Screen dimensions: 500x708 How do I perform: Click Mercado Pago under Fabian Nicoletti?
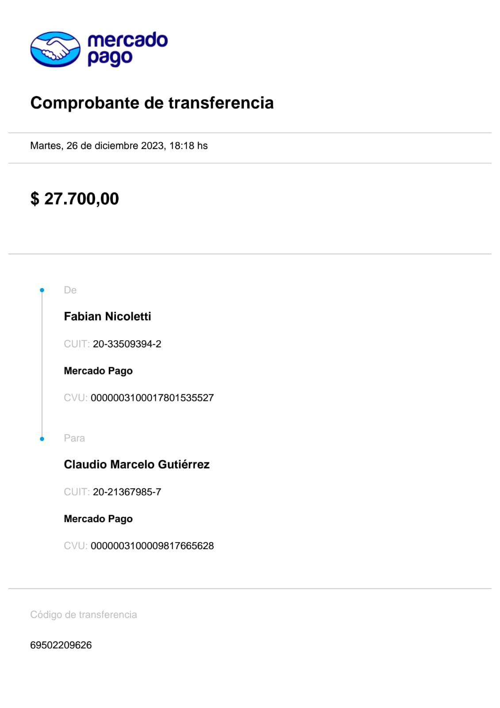(98, 371)
